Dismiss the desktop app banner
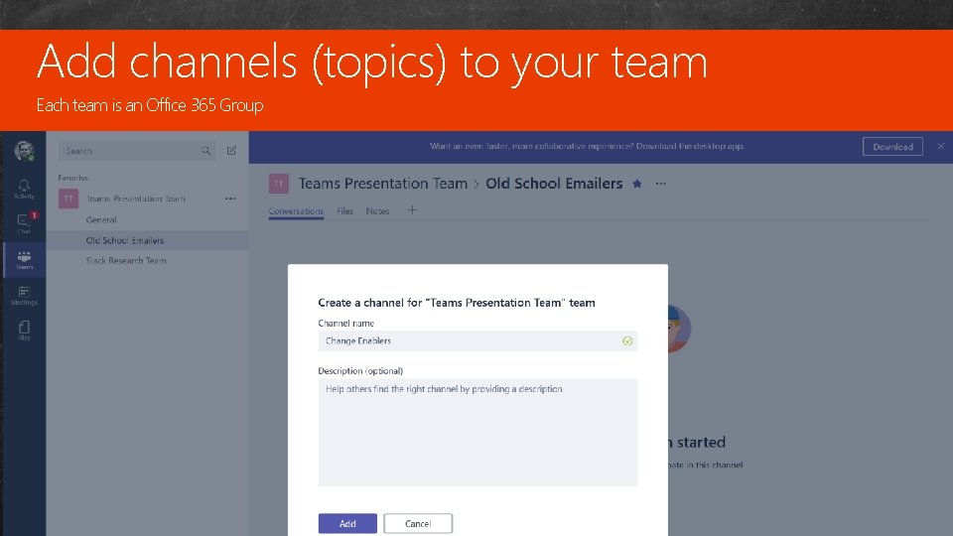Viewport: 953px width, 536px height. tap(941, 147)
